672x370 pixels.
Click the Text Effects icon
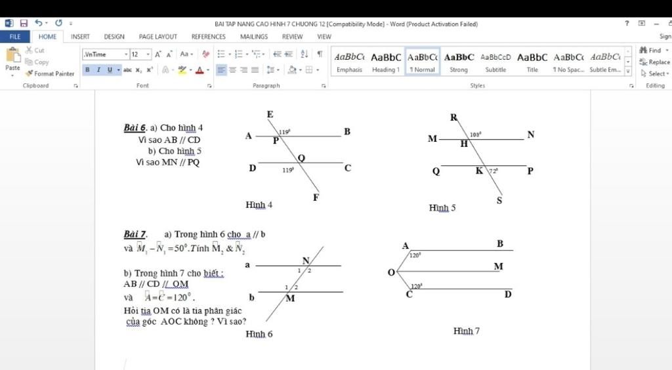coord(165,70)
